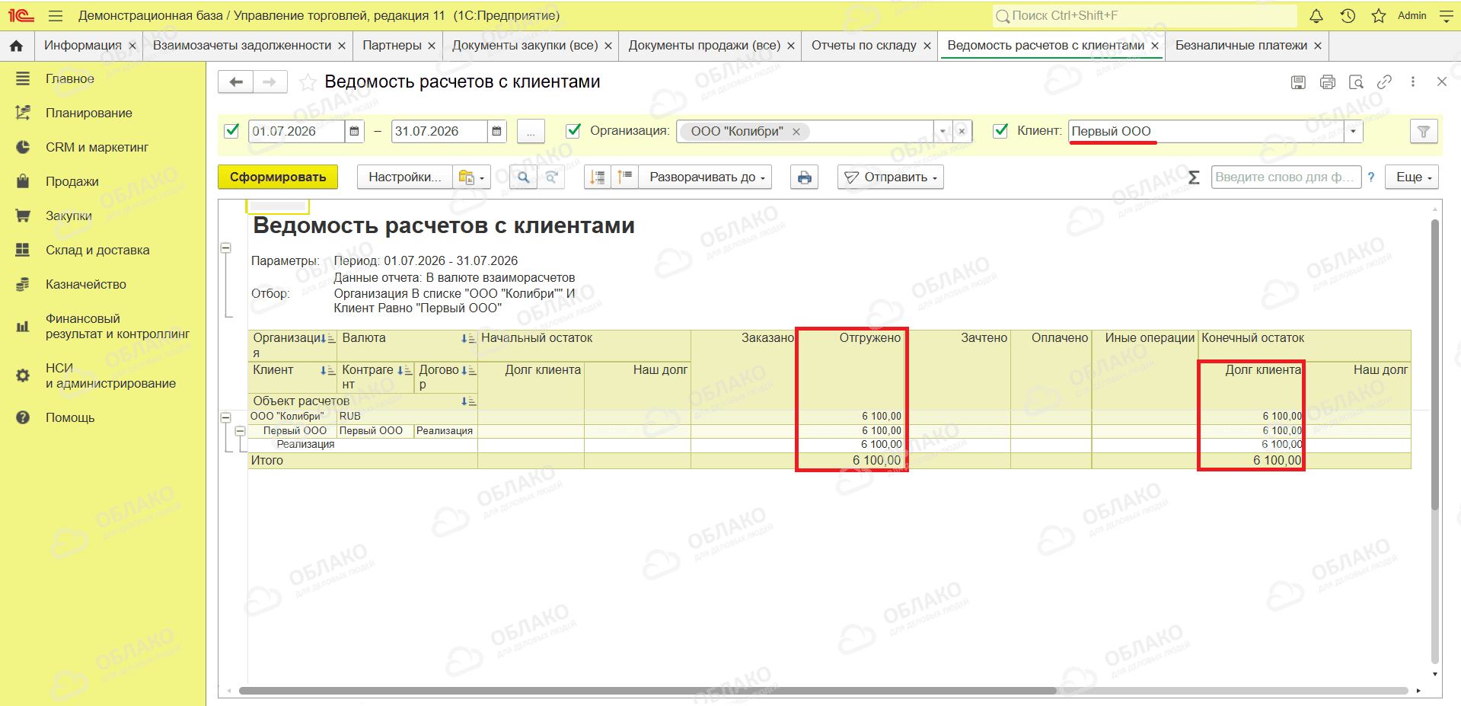Screen dimensions: 1461x706
Task: Click the period selection ellipsis button
Action: pos(531,132)
